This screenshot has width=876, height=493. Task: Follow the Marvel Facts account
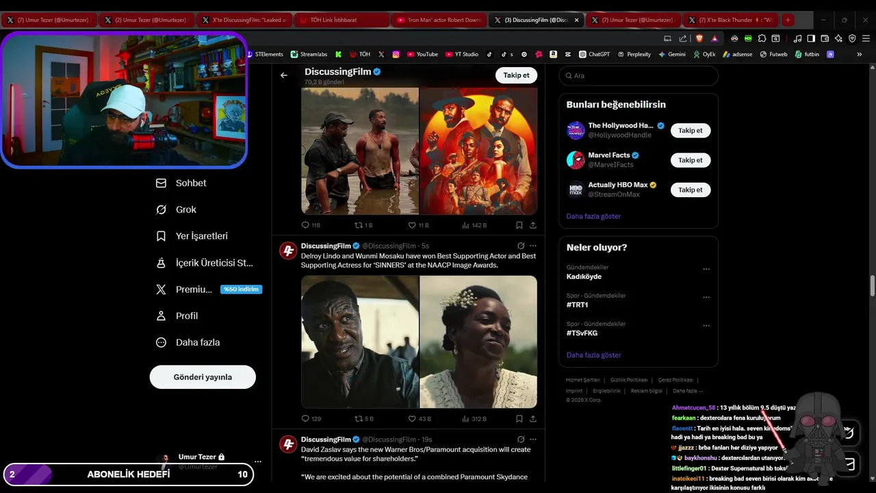691,160
